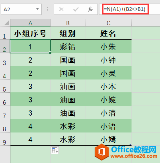160x163 pixels.
Task: Click the fill handle of cell A2
Action: (x=50, y=53)
